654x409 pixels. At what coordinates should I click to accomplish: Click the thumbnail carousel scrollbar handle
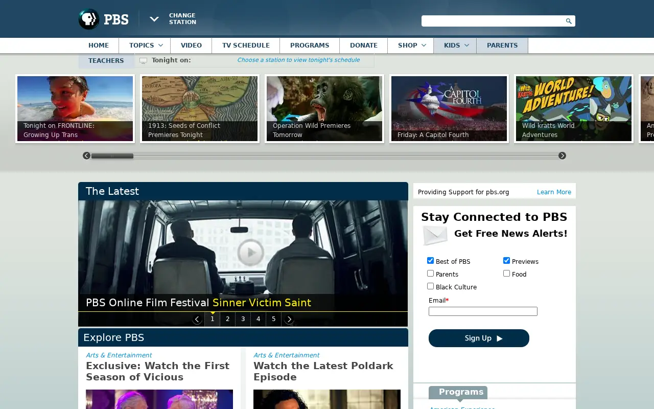pyautogui.click(x=112, y=155)
